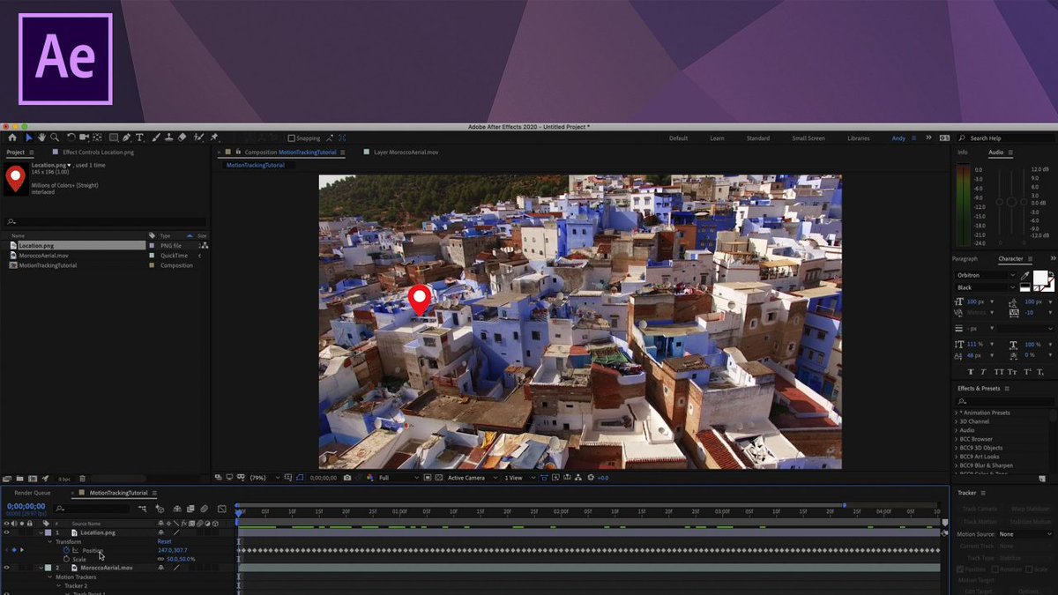The width and height of the screenshot is (1058, 595).
Task: Collapse the Location.png layer properties
Action: 41,532
